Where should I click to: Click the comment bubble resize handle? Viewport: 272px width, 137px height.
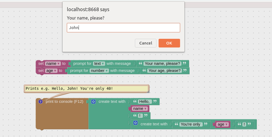(x=148, y=92)
